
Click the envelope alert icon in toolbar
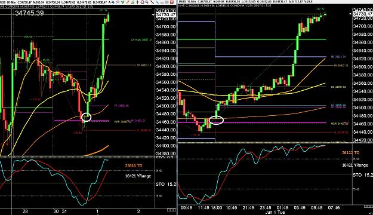pos(118,2)
